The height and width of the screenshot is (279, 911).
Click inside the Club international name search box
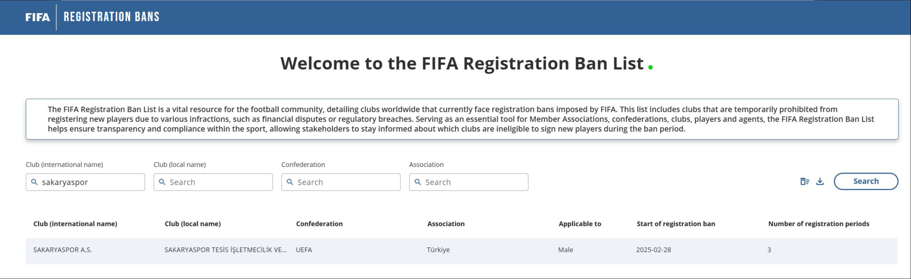click(x=85, y=182)
